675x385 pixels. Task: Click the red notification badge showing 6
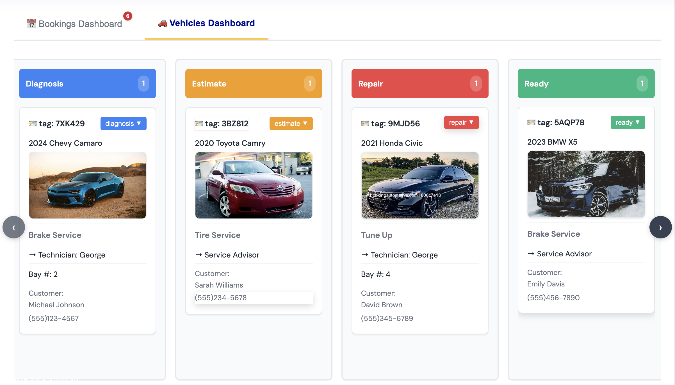128,16
